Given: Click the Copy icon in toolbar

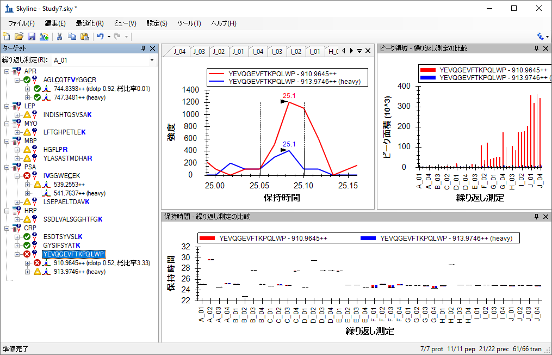Looking at the screenshot, I should coord(72,36).
